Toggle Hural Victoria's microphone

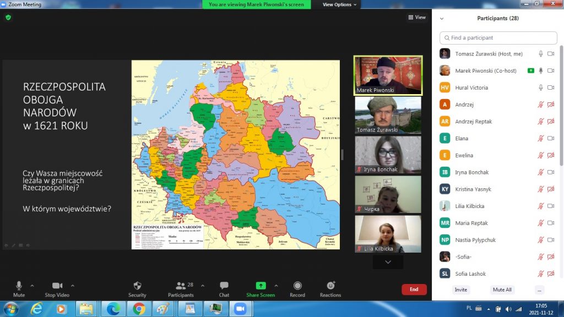pyautogui.click(x=541, y=88)
